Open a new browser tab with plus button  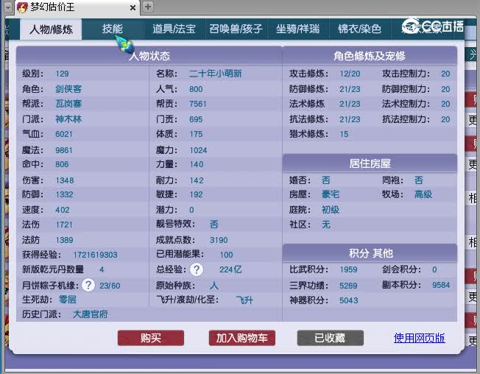point(148,7)
